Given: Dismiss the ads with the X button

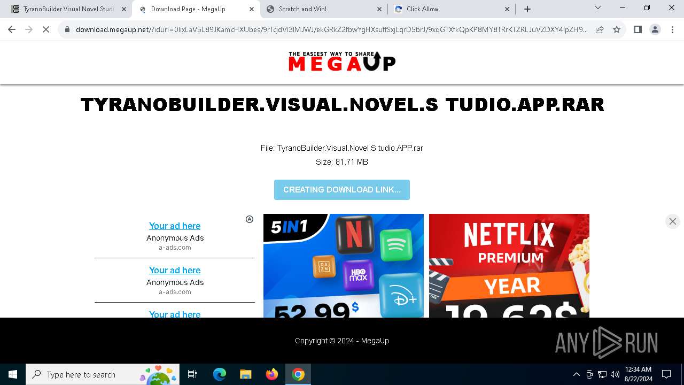Looking at the screenshot, I should (x=673, y=221).
